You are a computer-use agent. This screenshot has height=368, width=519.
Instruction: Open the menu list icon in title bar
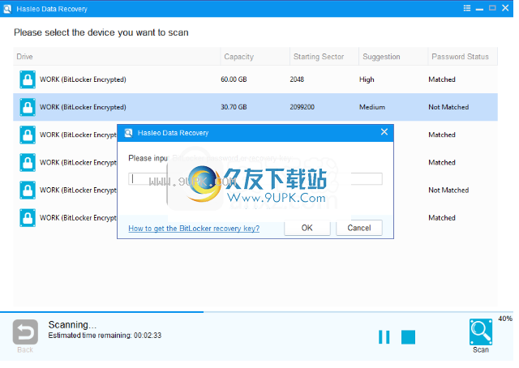tap(467, 8)
